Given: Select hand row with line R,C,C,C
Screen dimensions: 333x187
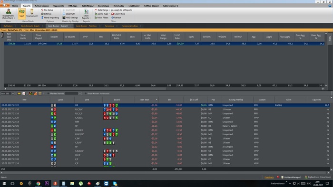Looking at the screenshot, I should (165, 113).
